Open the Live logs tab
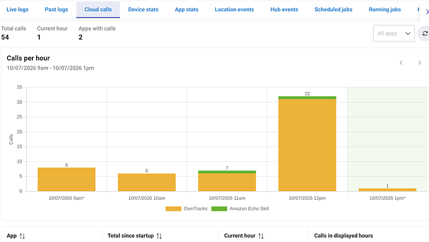Viewport: 429px width, 242px height. tap(17, 9)
